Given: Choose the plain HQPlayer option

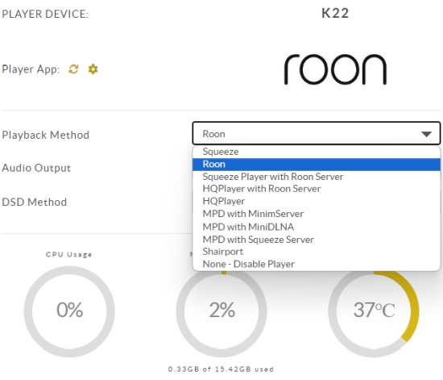Looking at the screenshot, I should pyautogui.click(x=317, y=201).
